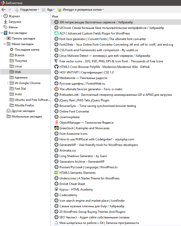Click the ACF bookmark green favicon
The width and height of the screenshot is (181, 226).
[x=56, y=33]
